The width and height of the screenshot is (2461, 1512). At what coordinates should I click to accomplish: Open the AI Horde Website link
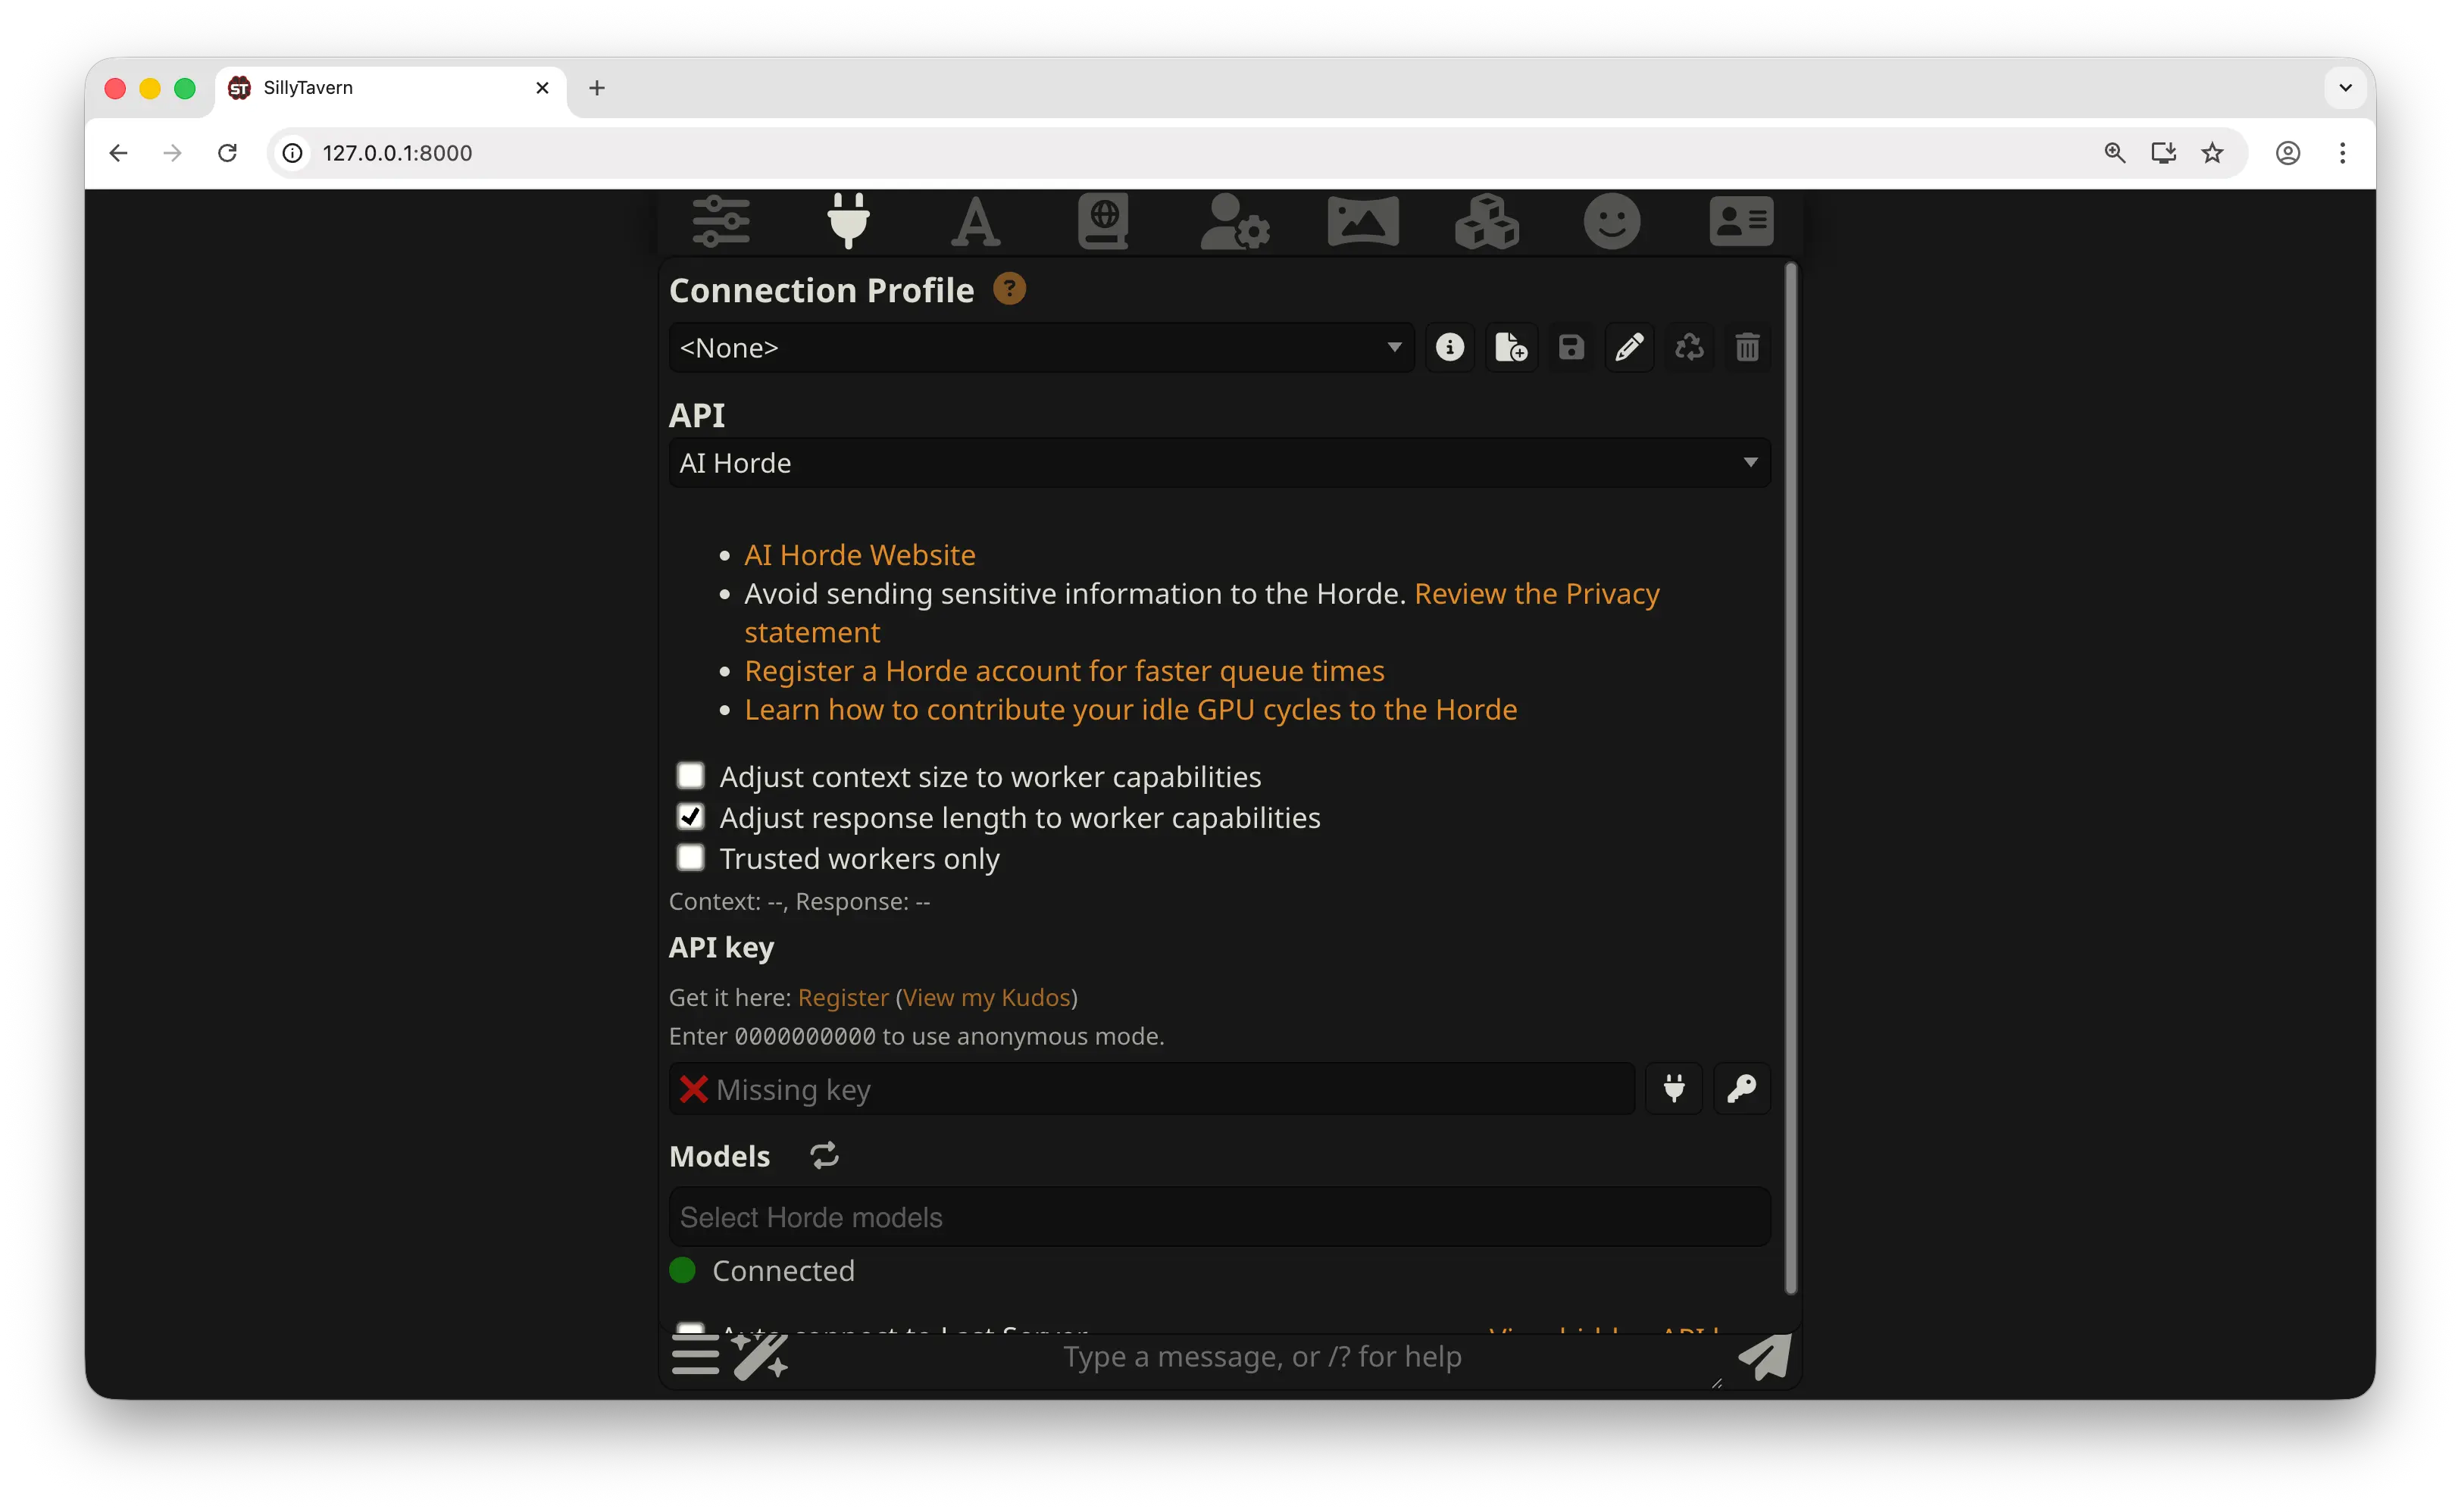point(859,555)
